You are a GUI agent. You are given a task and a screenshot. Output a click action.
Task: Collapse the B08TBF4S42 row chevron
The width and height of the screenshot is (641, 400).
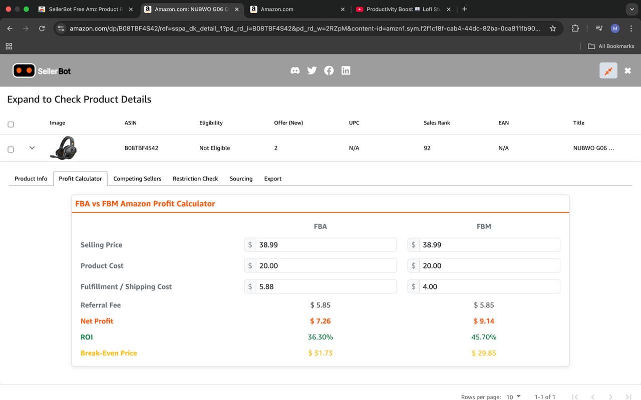pos(32,147)
